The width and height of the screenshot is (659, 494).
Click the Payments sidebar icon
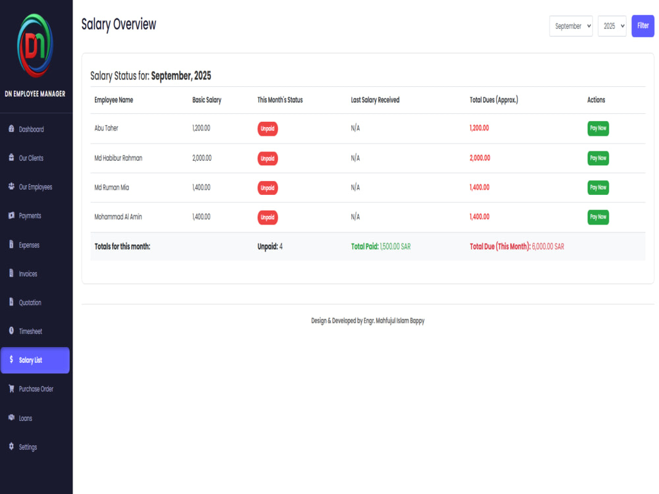(x=11, y=215)
